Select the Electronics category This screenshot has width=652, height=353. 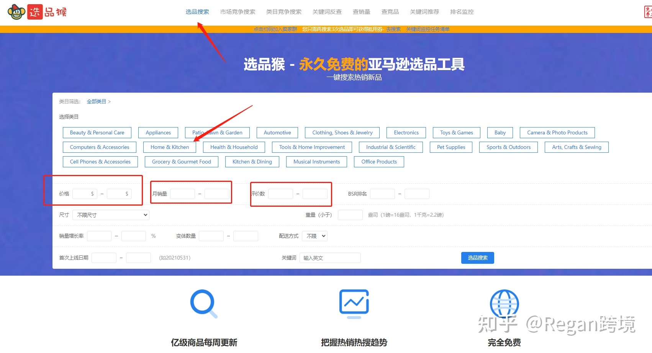click(x=406, y=132)
